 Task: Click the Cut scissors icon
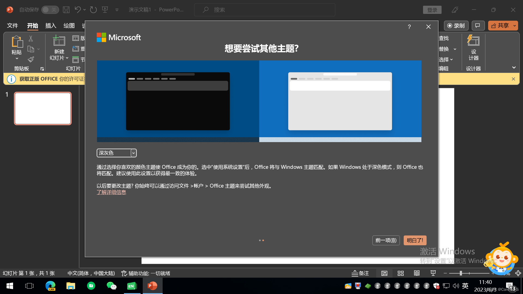[31, 39]
